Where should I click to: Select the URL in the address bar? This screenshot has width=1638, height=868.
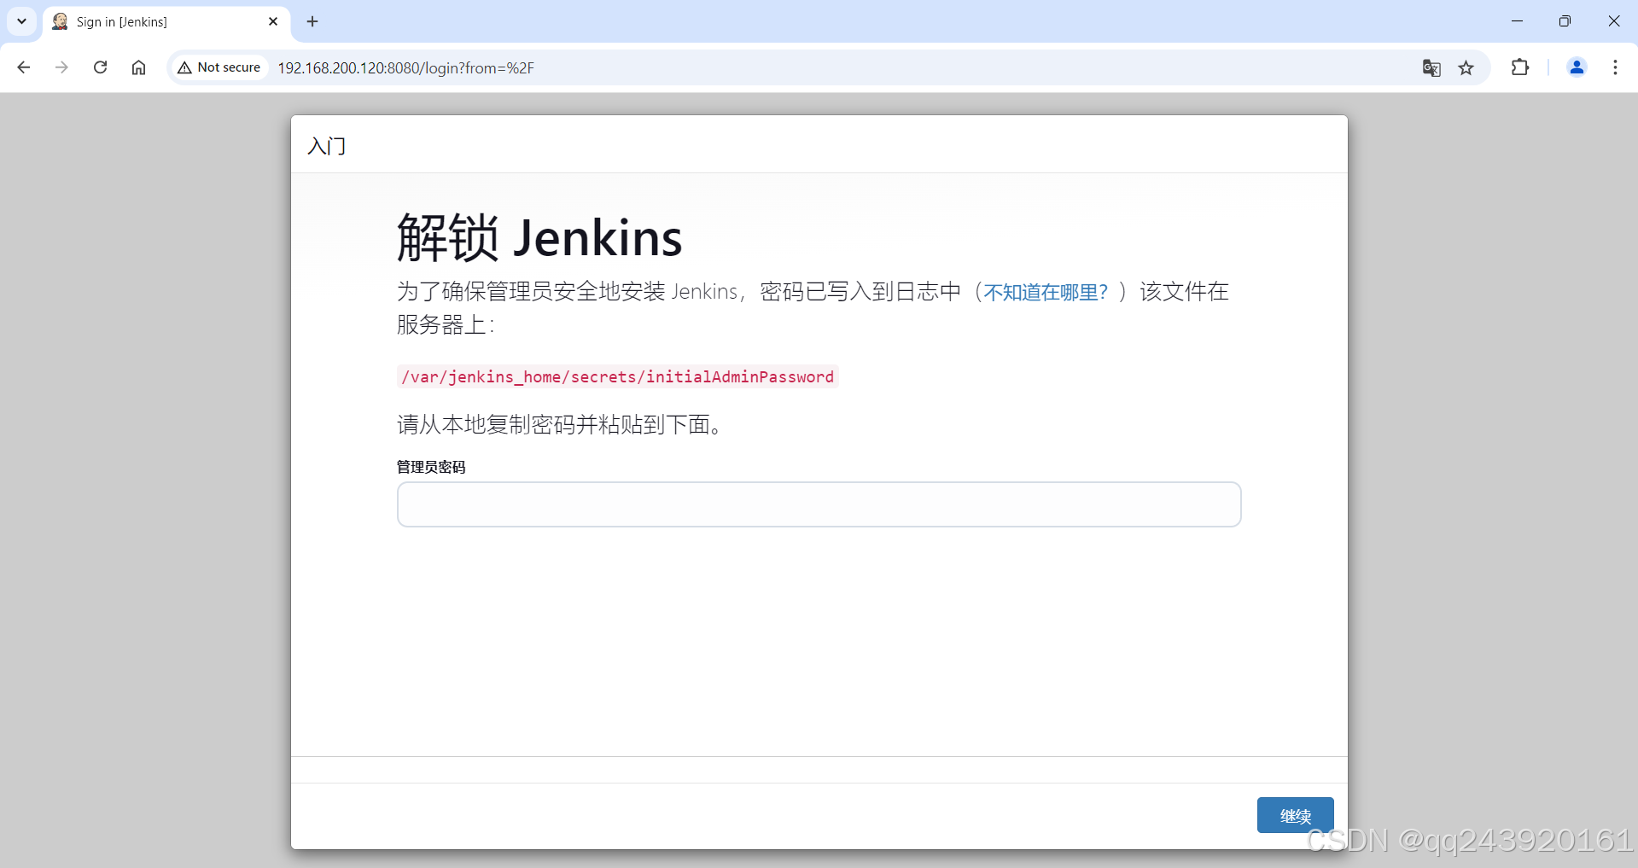click(x=405, y=67)
